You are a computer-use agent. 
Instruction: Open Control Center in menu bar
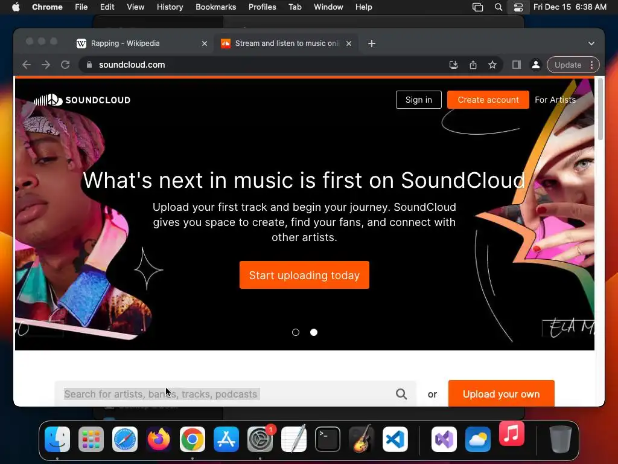518,7
